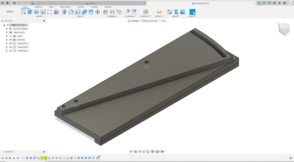Image resolution: width=294 pixels, height=162 pixels.
Task: Hide Component2:1 with its eye icon
Action: click(x=11, y=47)
